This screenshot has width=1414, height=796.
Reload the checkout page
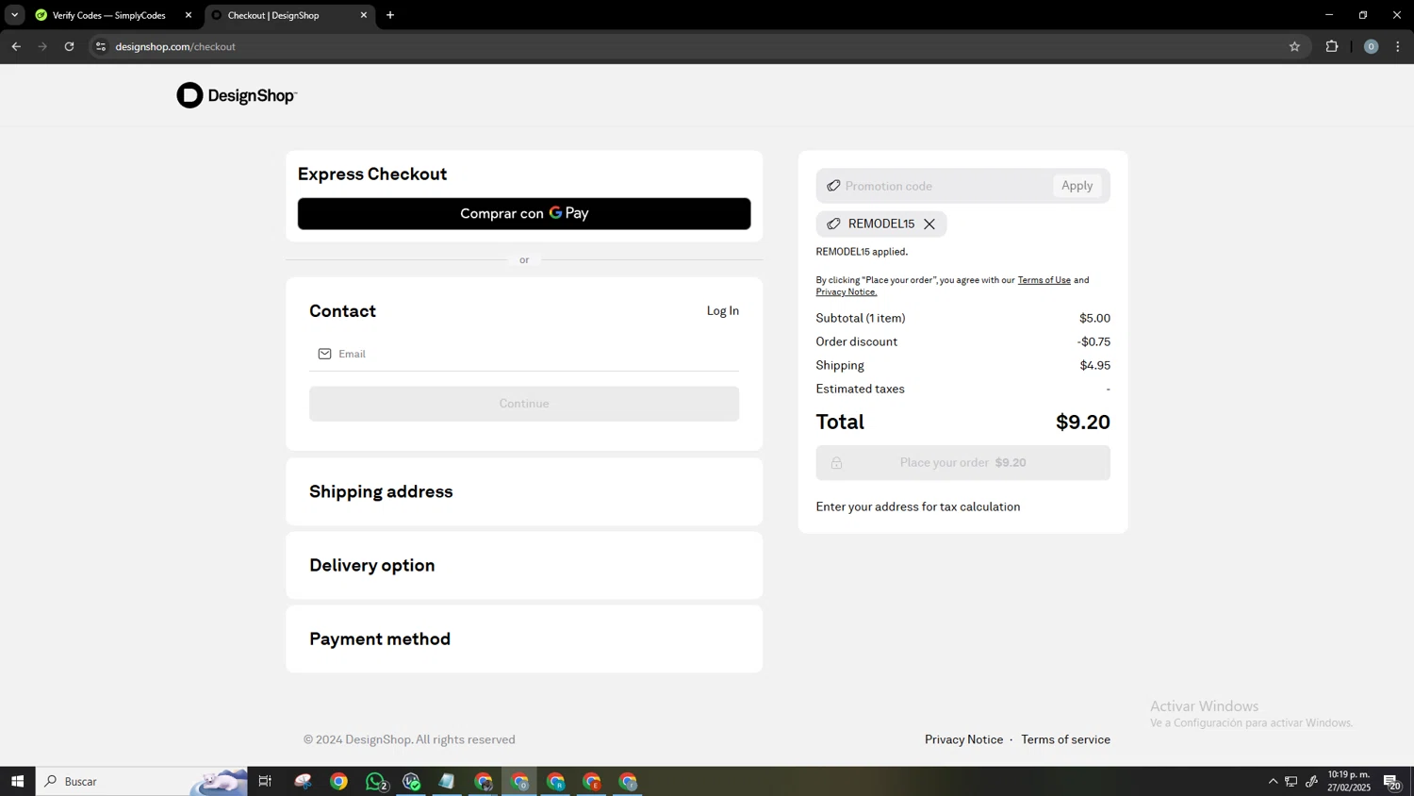pos(69,46)
